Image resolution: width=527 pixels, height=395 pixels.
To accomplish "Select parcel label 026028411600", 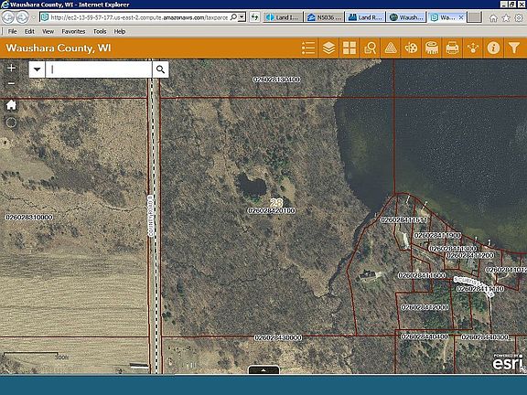I will pyautogui.click(x=422, y=275).
